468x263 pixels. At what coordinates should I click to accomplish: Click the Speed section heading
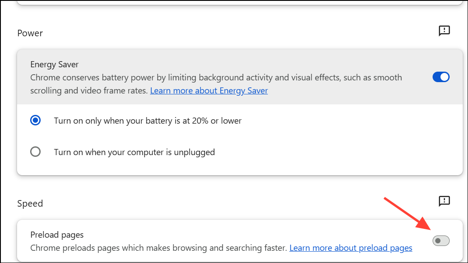[x=30, y=204]
